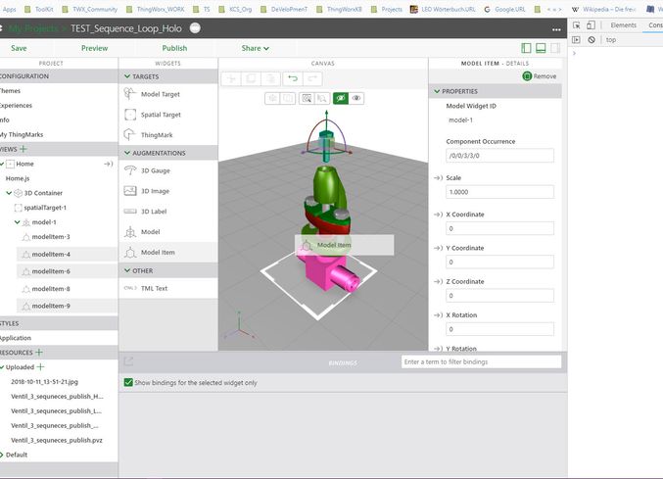
Task: Open the TWX_Community bookmark
Action: click(90, 9)
